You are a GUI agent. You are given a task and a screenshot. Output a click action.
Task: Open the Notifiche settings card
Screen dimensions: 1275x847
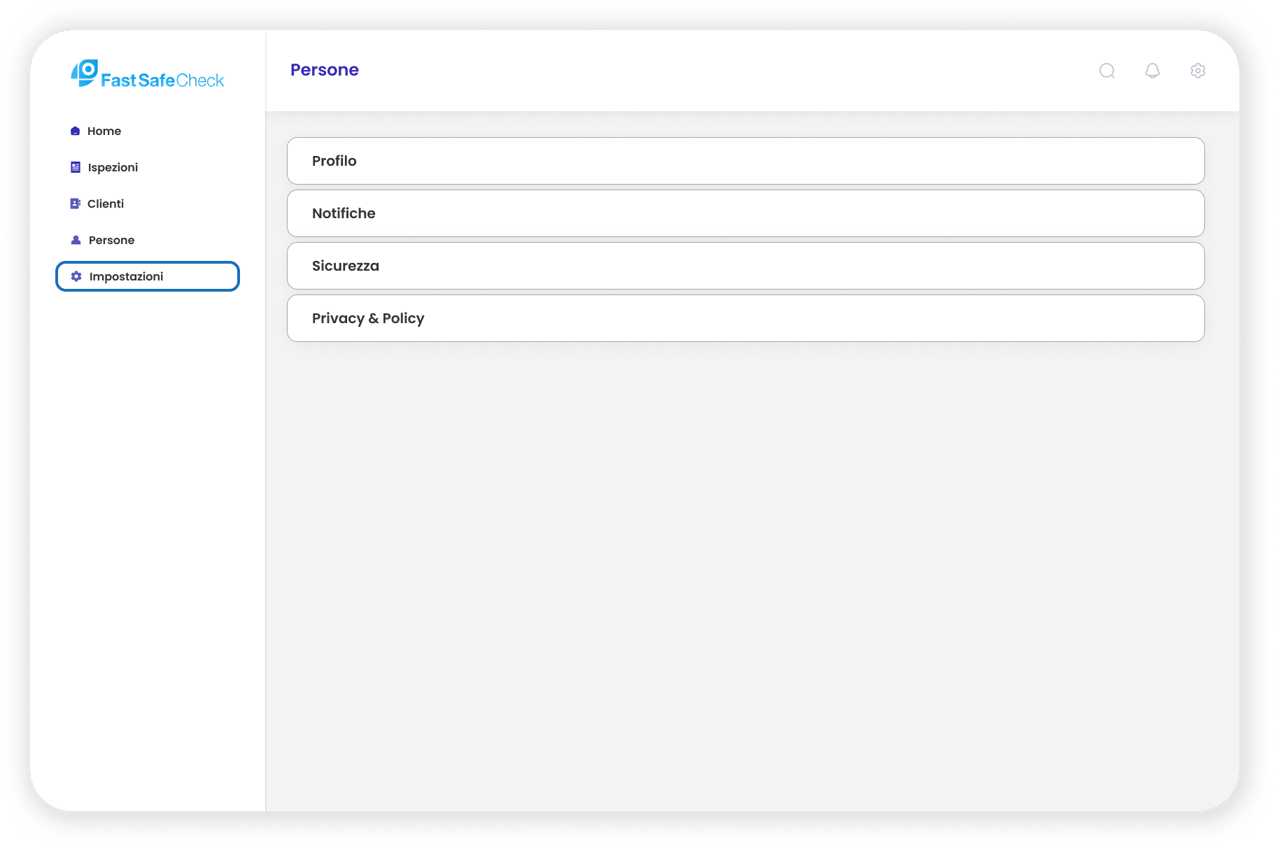745,213
